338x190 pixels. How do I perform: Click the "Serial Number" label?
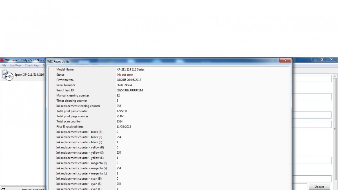pos(66,85)
